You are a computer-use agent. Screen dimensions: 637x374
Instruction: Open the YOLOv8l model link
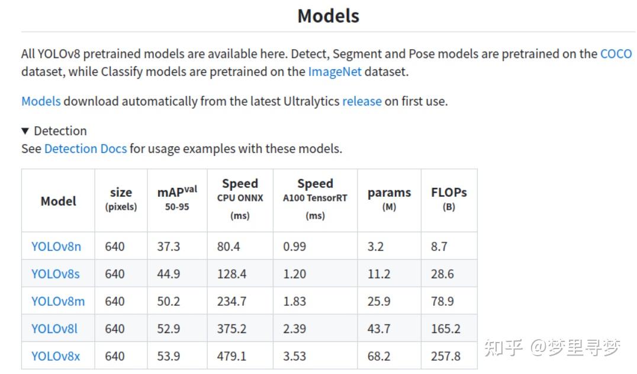(x=54, y=328)
